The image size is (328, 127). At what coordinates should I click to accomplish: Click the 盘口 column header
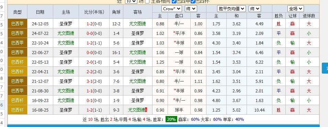pos(179,16)
